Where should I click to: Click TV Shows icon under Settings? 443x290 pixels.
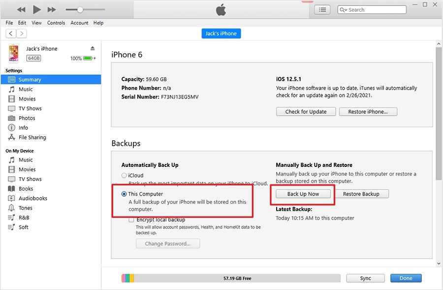click(11, 108)
